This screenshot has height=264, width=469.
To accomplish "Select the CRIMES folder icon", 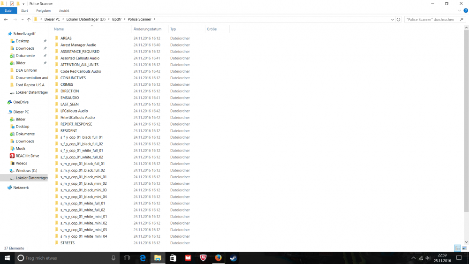I will click(x=57, y=84).
